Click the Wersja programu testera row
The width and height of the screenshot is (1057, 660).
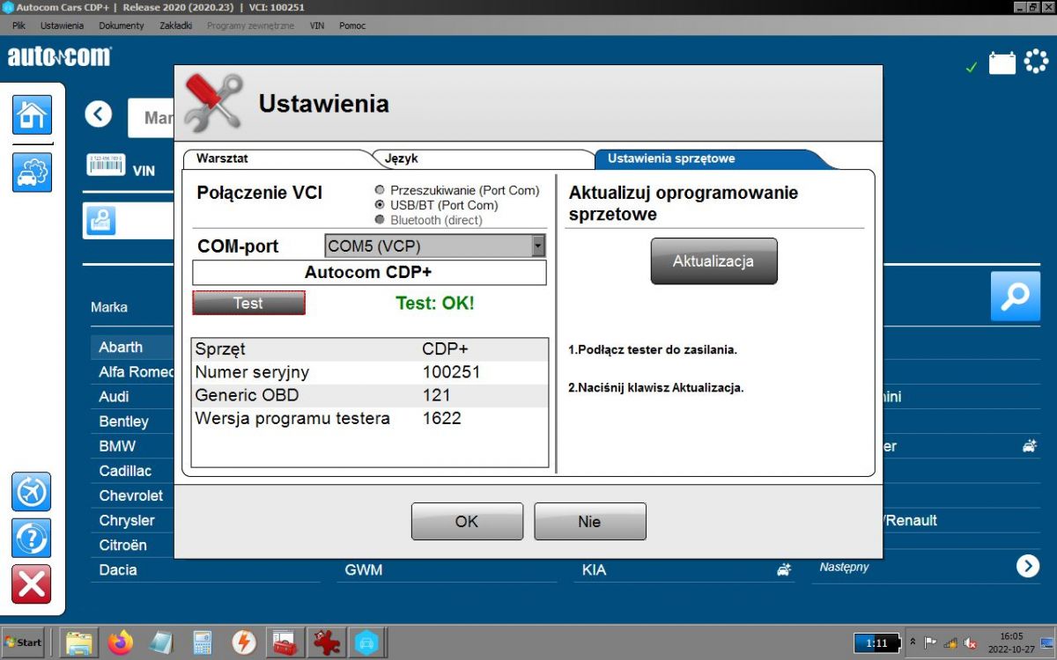pyautogui.click(x=369, y=418)
